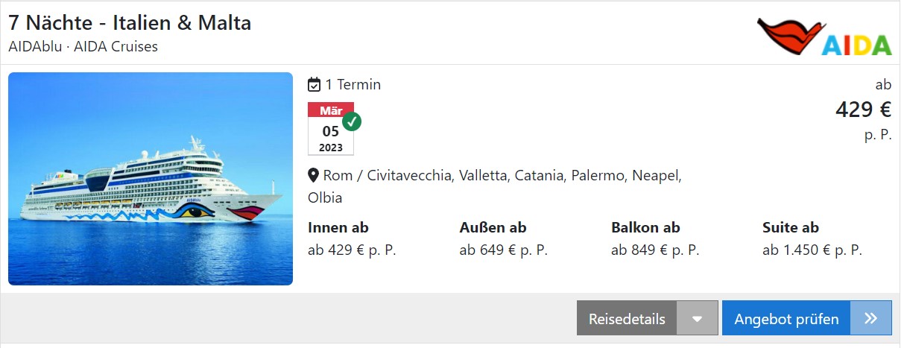907x348 pixels.
Task: Click the AIDA logo with red lips
Action: pos(824,37)
